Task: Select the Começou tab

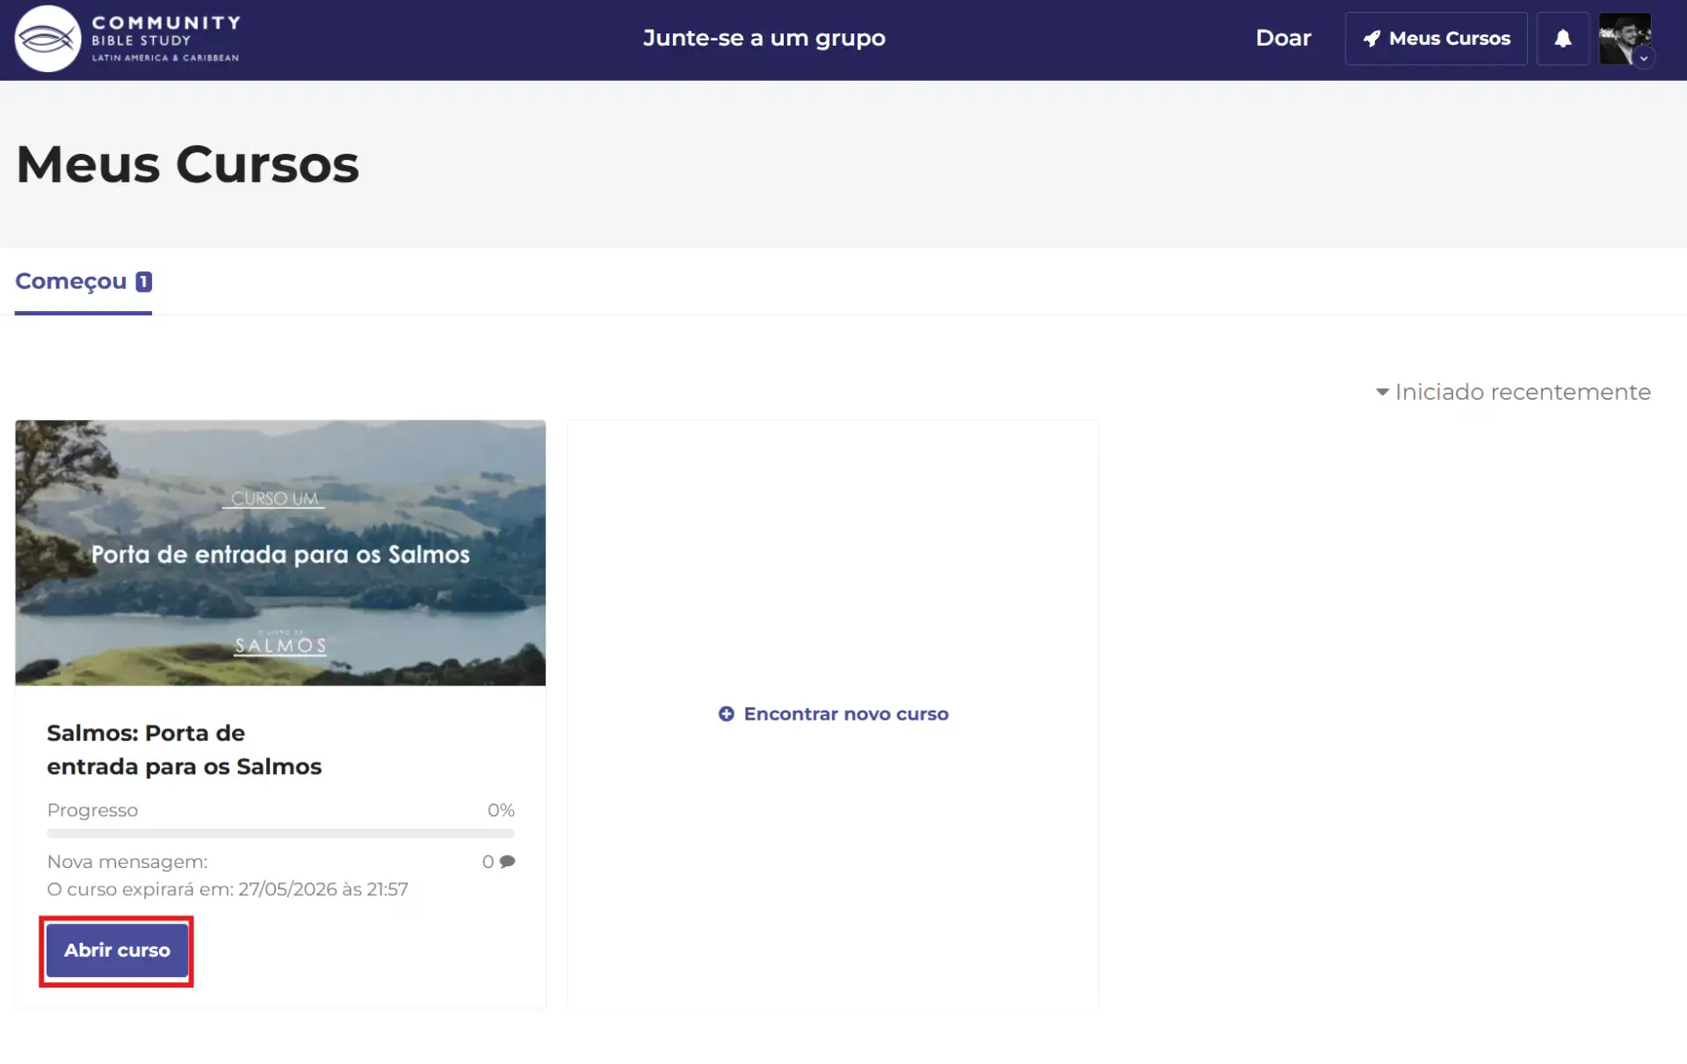Action: tap(71, 281)
